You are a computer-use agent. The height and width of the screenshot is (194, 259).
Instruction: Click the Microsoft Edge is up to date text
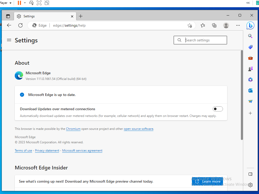[52, 95]
